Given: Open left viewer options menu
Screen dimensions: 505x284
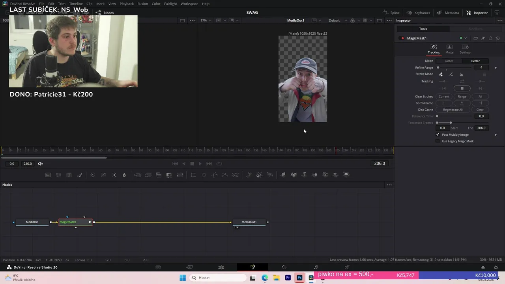Looking at the screenshot, I should pos(192,21).
